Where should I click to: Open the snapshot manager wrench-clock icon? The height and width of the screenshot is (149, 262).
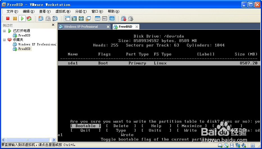pyautogui.click(x=55, y=18)
